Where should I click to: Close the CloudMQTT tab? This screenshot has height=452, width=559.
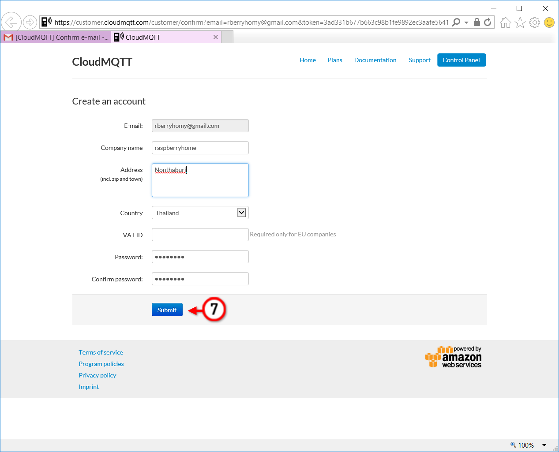point(216,37)
